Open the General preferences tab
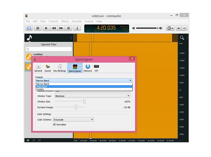 [x=38, y=68]
